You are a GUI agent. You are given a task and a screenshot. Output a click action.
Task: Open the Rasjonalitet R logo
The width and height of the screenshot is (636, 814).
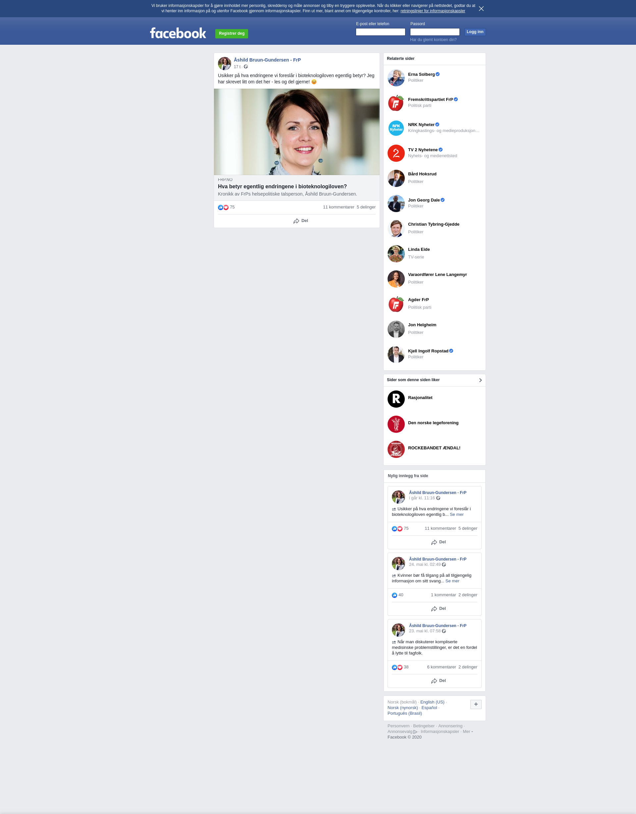click(396, 399)
